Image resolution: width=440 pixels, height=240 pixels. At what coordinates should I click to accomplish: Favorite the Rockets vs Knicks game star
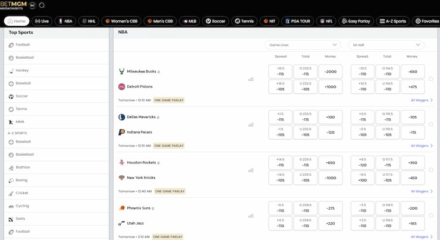tap(431, 170)
